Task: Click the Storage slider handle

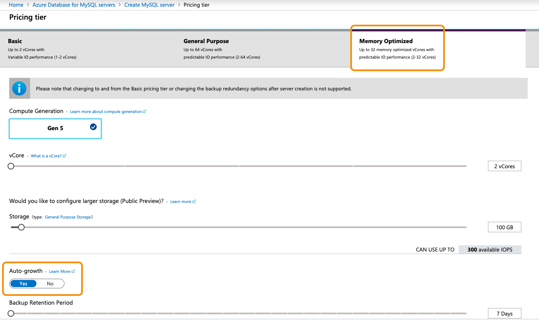Action: (21, 227)
